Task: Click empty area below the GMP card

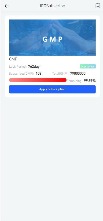Action: coord(52,155)
